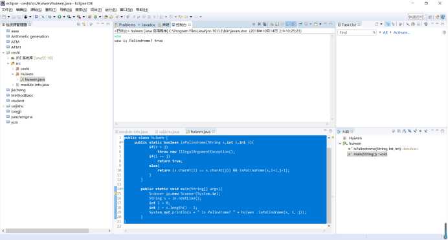448x240 pixels.
Task: Collapse All in package explorer toolbar
Action: coord(78,24)
